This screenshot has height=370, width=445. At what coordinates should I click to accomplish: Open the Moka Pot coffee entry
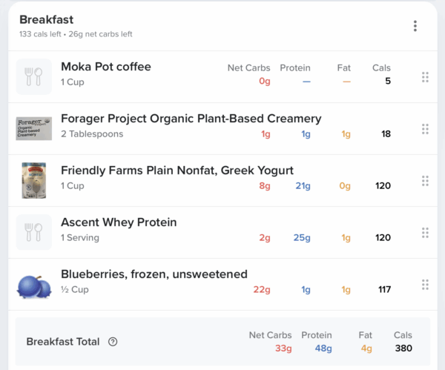point(105,67)
